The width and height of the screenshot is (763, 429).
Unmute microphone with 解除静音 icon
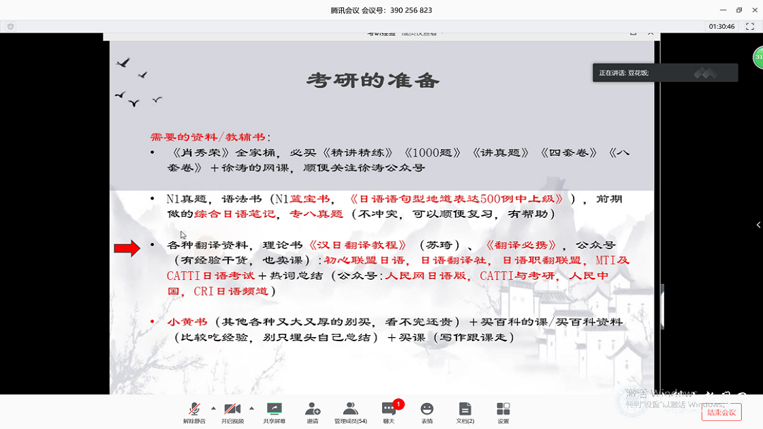click(194, 411)
